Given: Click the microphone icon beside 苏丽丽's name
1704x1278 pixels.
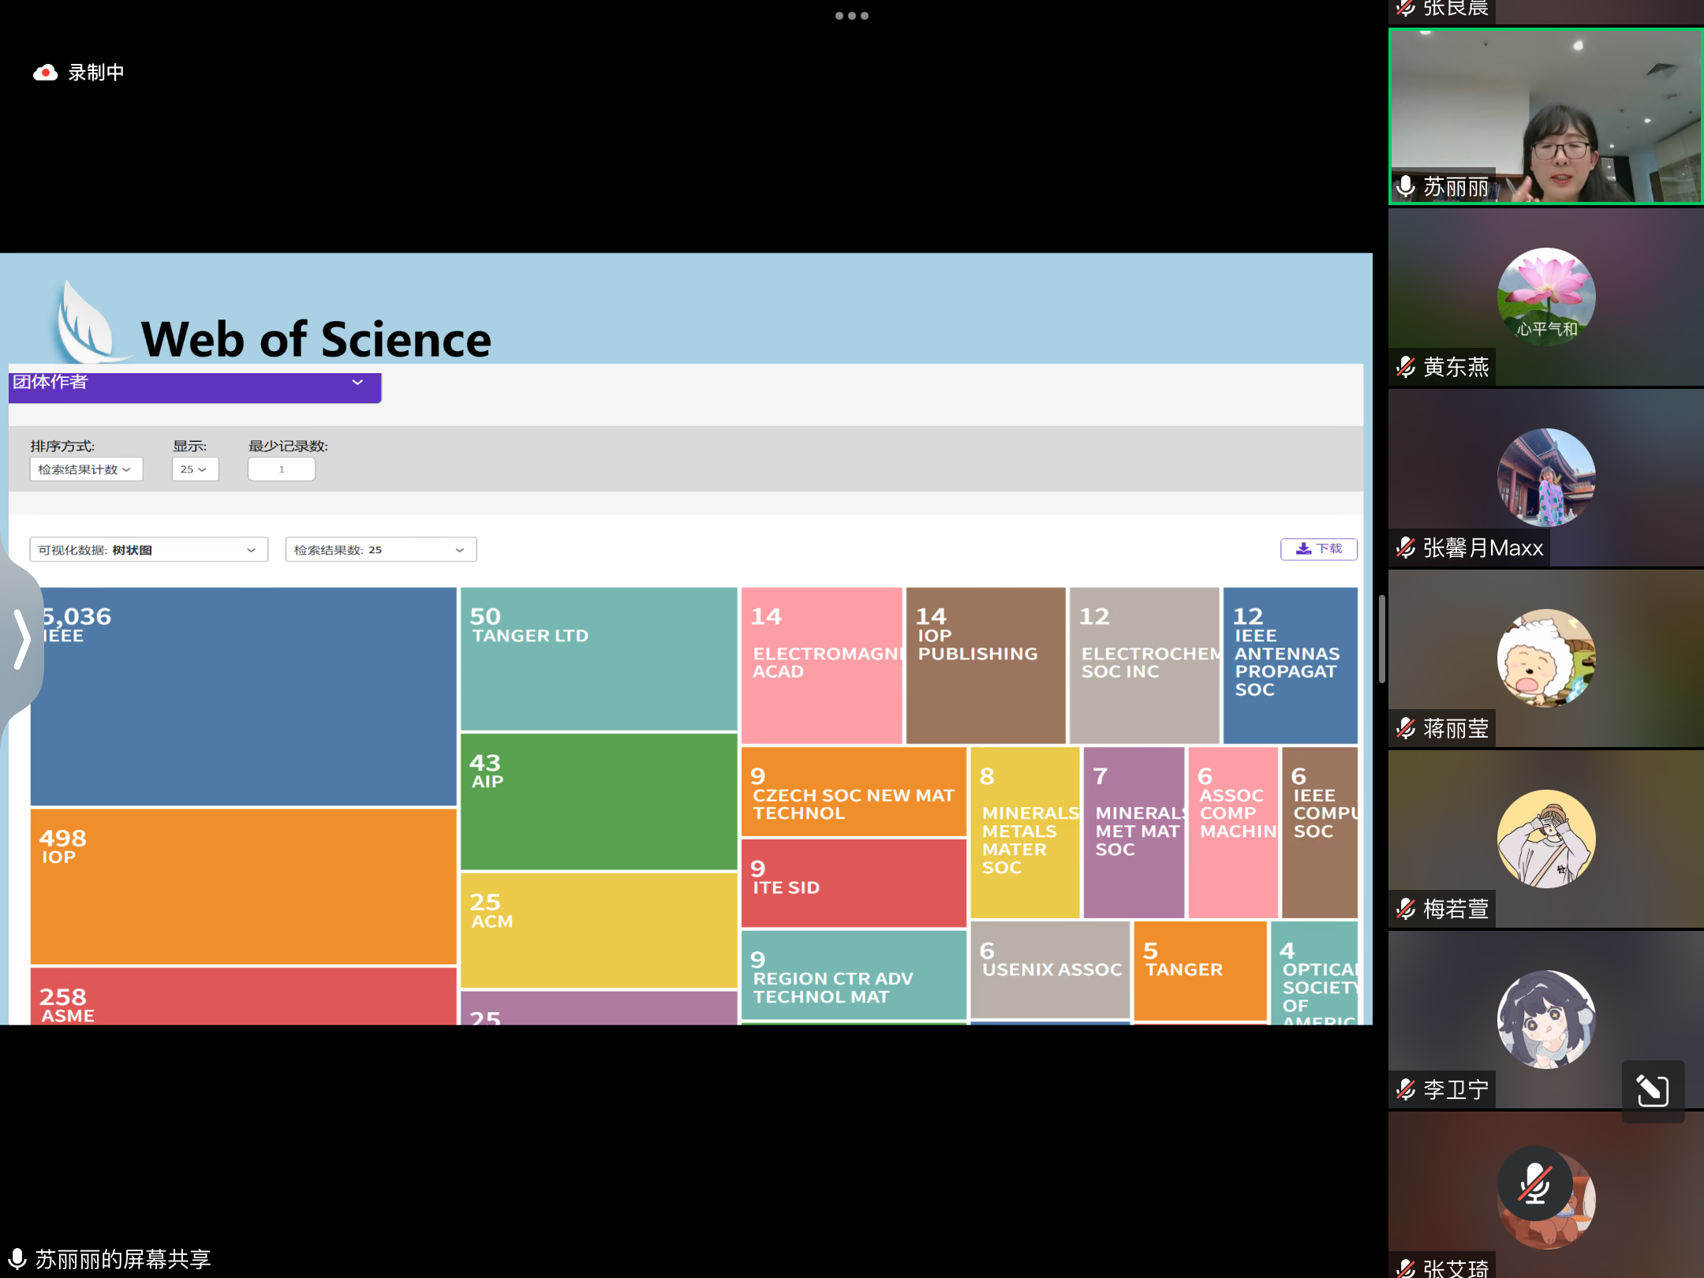Looking at the screenshot, I should [x=1406, y=187].
